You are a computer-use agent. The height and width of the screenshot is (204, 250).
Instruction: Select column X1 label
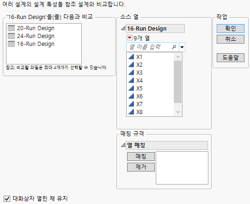139,57
